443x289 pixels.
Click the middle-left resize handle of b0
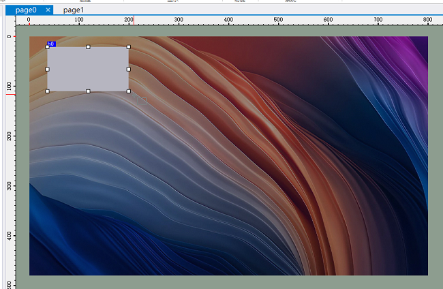pos(48,70)
